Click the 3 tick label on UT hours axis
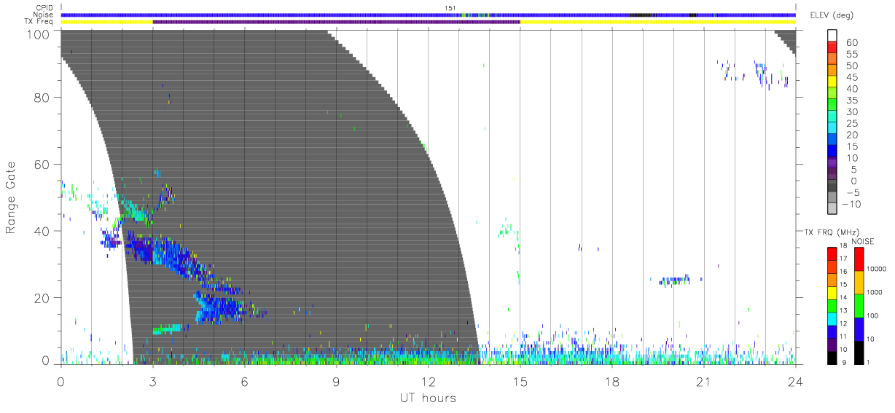The width and height of the screenshot is (895, 413). (152, 382)
